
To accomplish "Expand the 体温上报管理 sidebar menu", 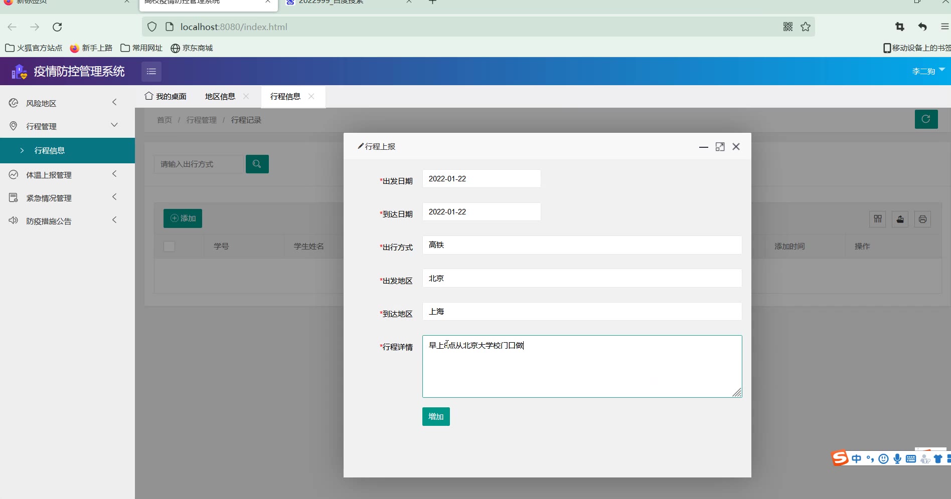I will (67, 175).
